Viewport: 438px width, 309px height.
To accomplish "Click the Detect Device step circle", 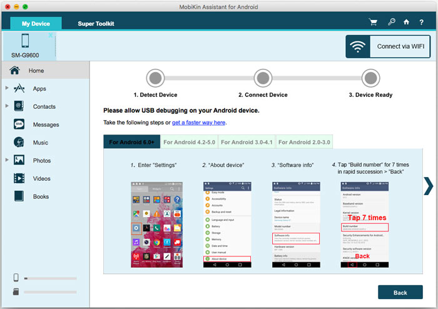I will 155,78.
